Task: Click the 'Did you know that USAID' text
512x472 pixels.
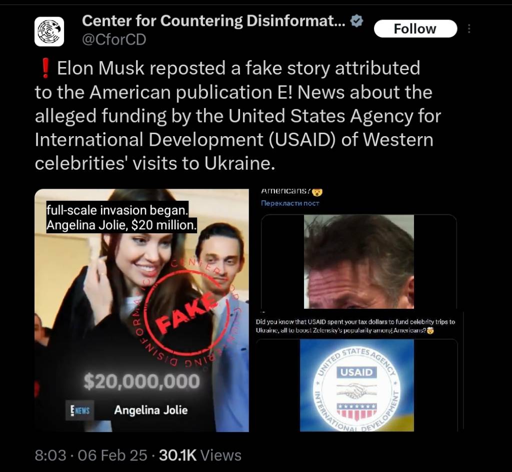Action: (x=355, y=326)
